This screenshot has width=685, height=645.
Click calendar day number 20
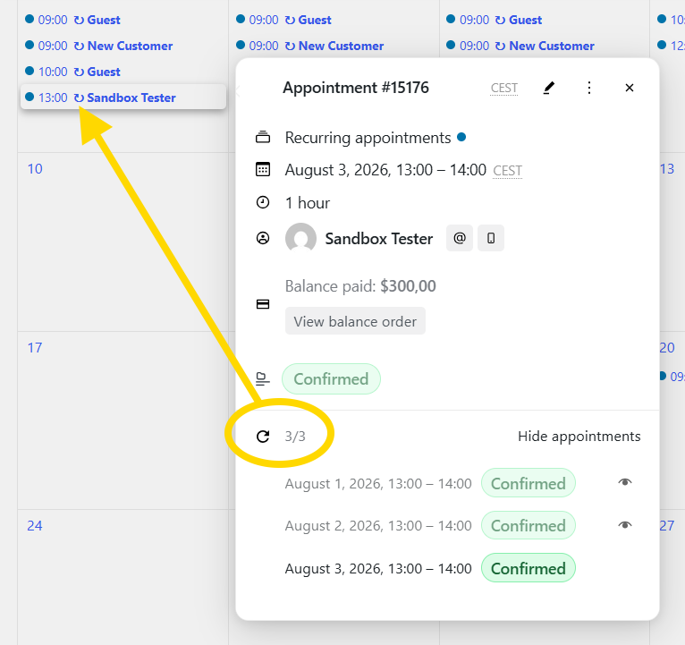coord(666,347)
